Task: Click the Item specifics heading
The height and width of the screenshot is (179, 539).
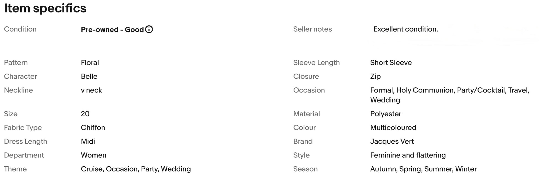Action: (45, 8)
